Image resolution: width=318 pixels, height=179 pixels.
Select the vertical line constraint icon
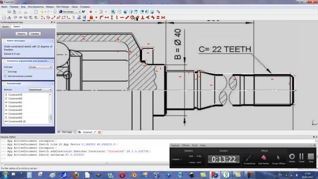[x=117, y=18]
